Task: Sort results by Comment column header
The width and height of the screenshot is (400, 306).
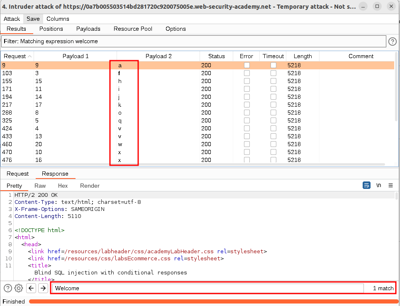Action: (361, 56)
